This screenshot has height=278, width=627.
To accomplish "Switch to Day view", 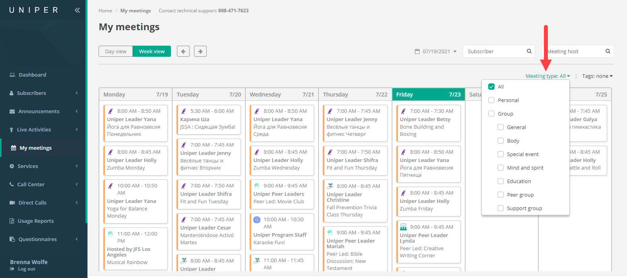I will (x=116, y=51).
